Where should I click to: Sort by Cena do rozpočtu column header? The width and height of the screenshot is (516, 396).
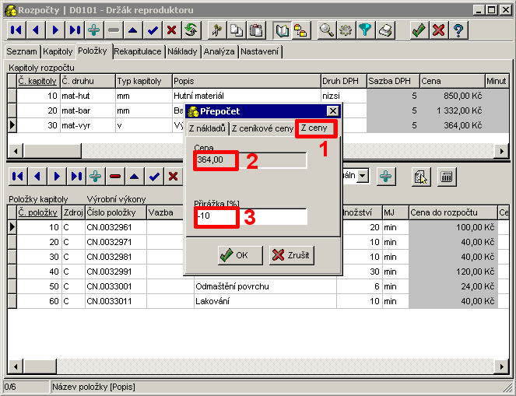(x=452, y=212)
